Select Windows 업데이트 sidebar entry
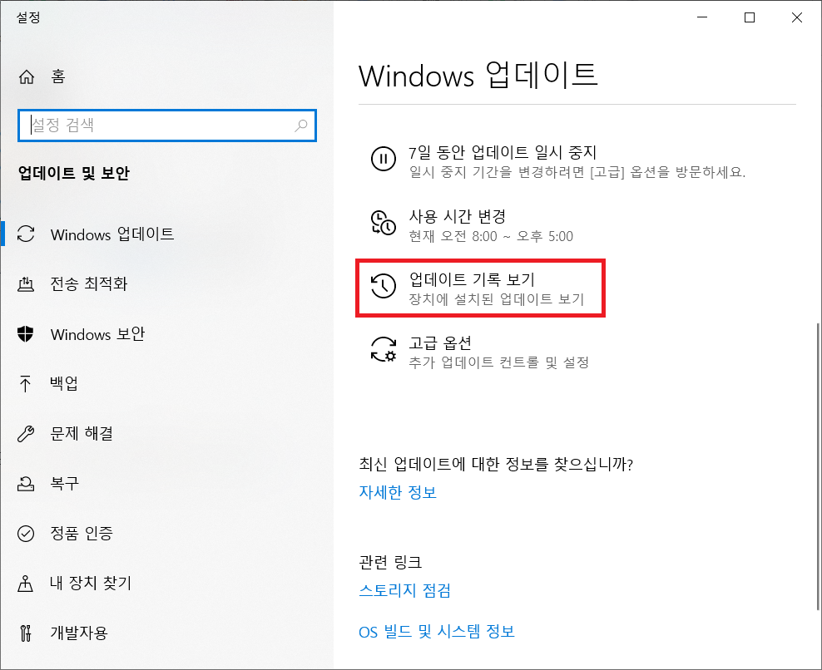This screenshot has height=670, width=822. click(166, 234)
